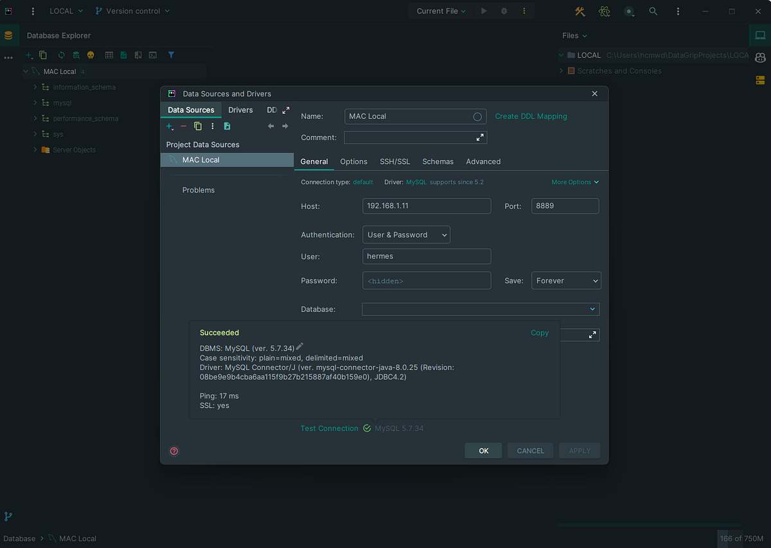Open the Save Forever dropdown

(566, 281)
